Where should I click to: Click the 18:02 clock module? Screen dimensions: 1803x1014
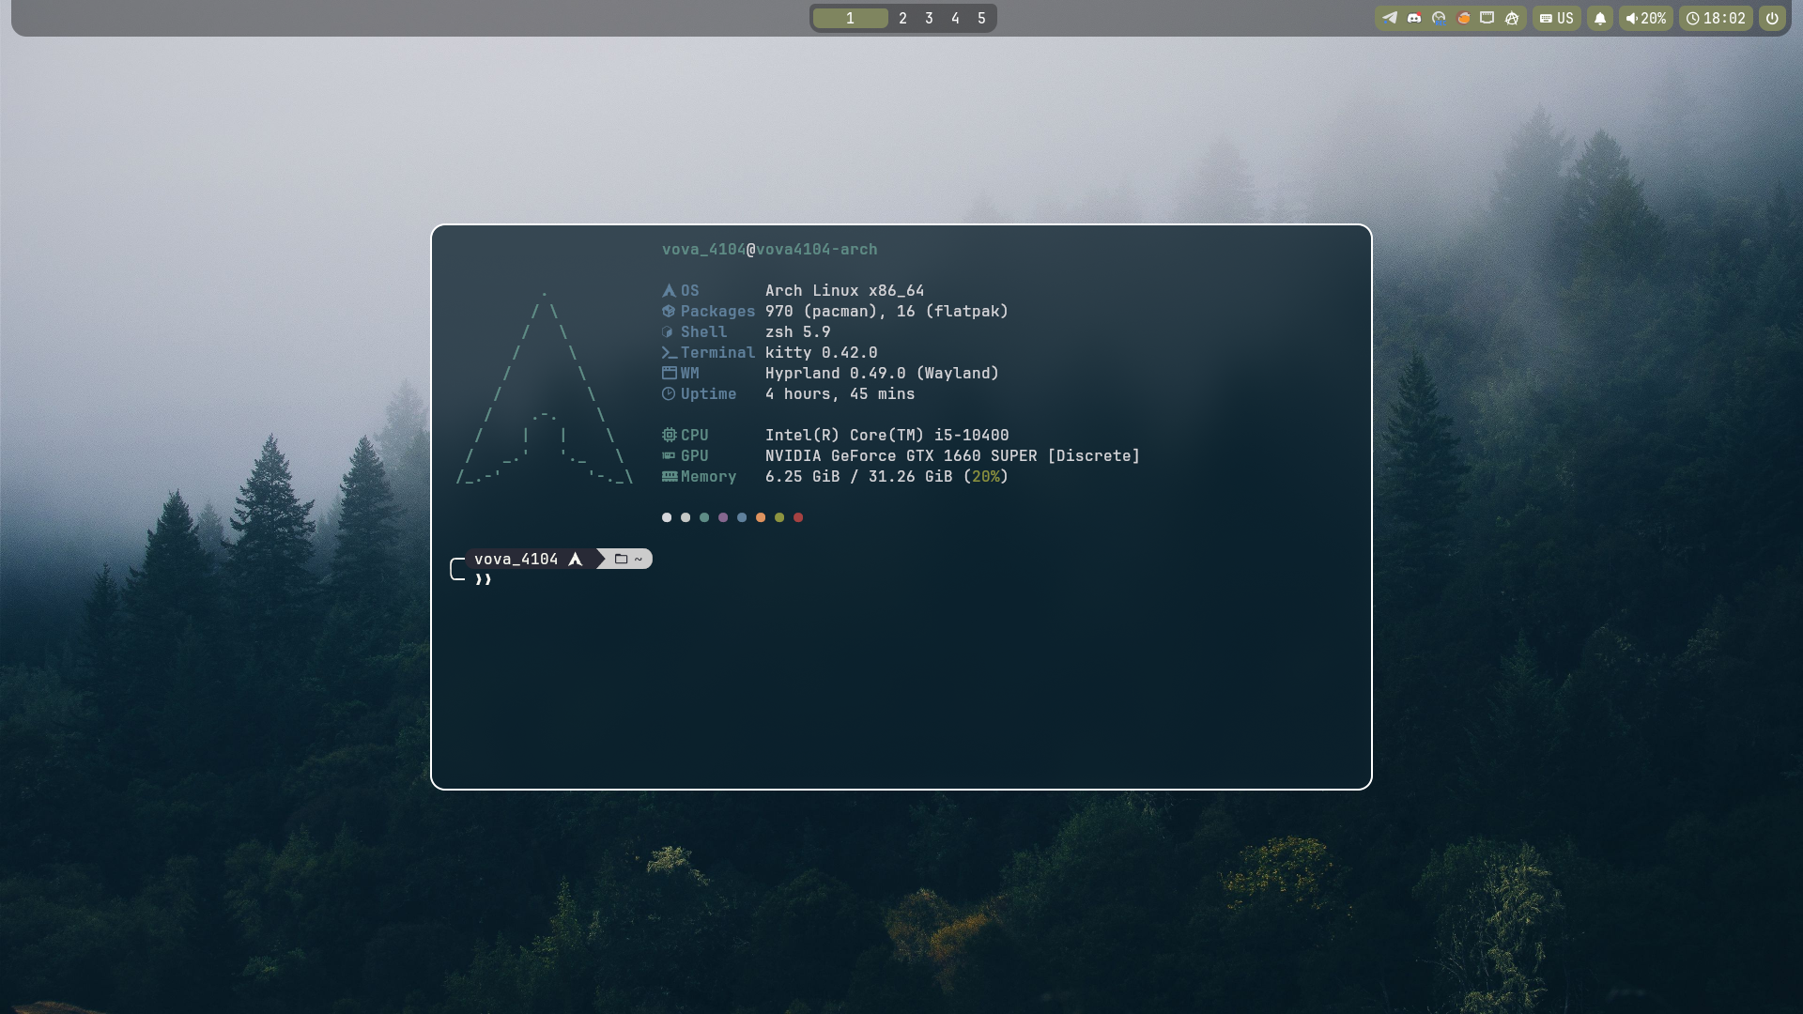tap(1716, 18)
